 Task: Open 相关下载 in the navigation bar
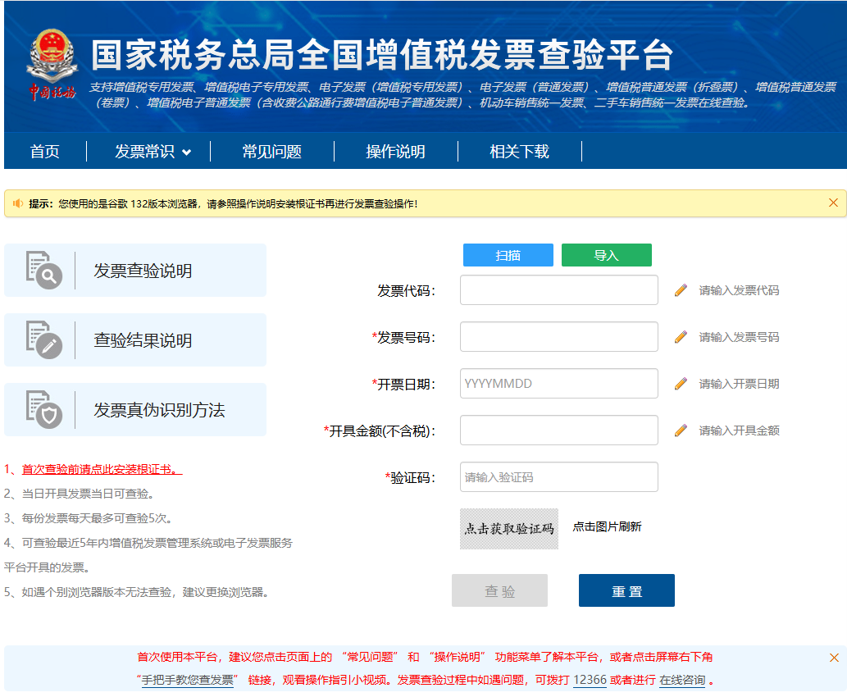click(x=519, y=152)
